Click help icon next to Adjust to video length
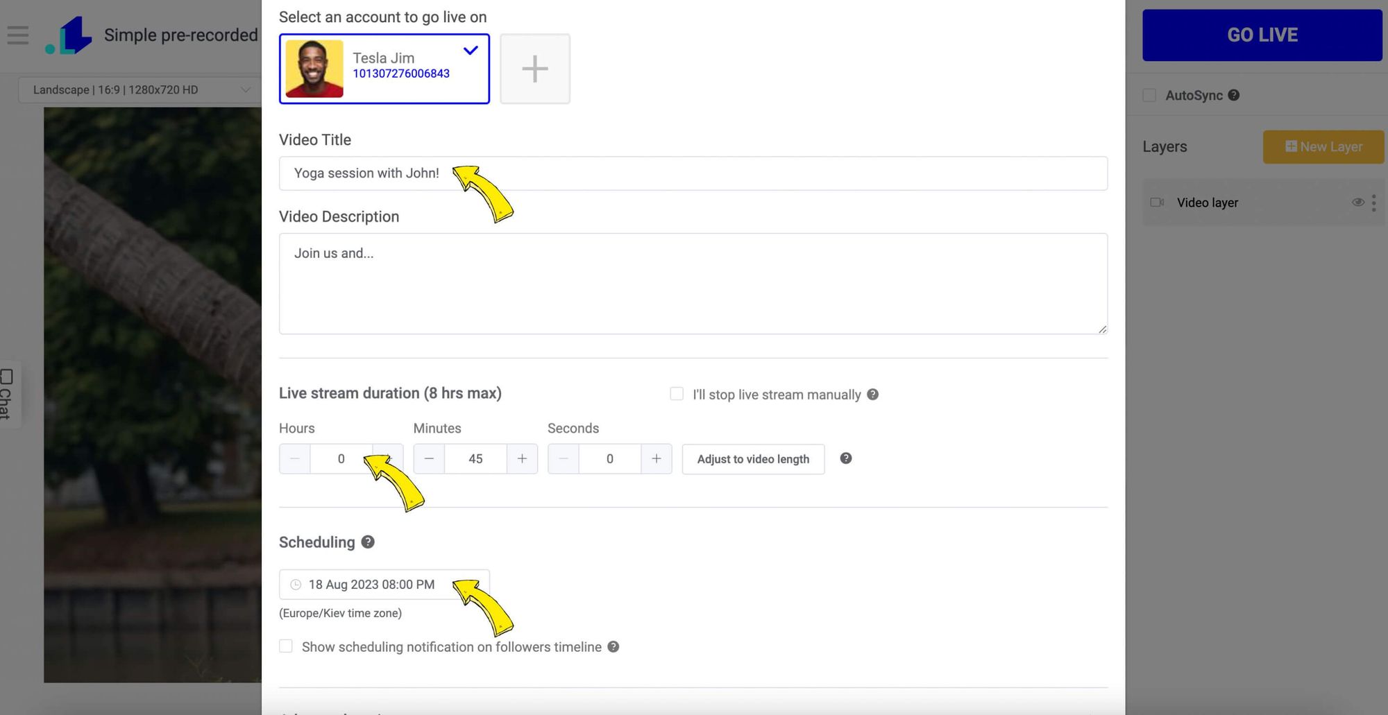This screenshot has height=715, width=1388. pyautogui.click(x=845, y=458)
